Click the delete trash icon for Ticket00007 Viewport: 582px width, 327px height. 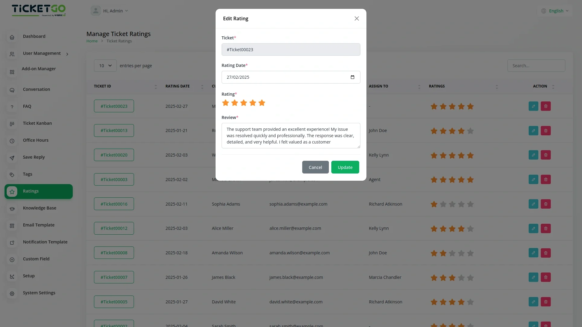pos(546,277)
